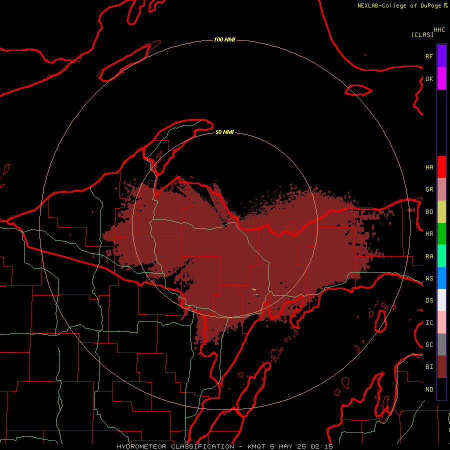
Task: Click the KMQT radar site identifier
Action: click(256, 446)
